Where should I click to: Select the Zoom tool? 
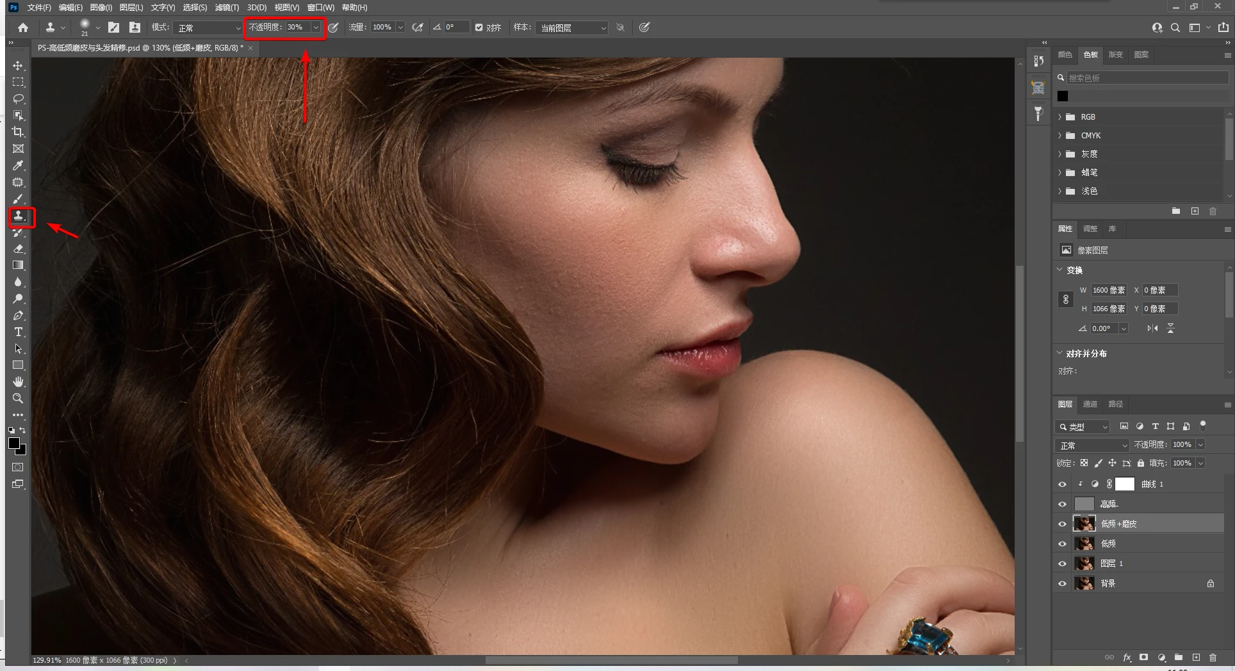18,398
